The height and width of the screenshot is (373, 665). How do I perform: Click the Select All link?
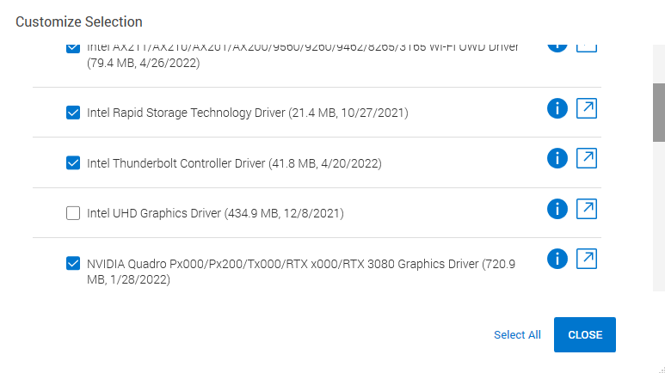517,335
